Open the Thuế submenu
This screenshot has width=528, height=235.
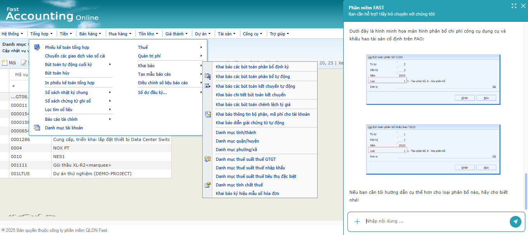(143, 47)
